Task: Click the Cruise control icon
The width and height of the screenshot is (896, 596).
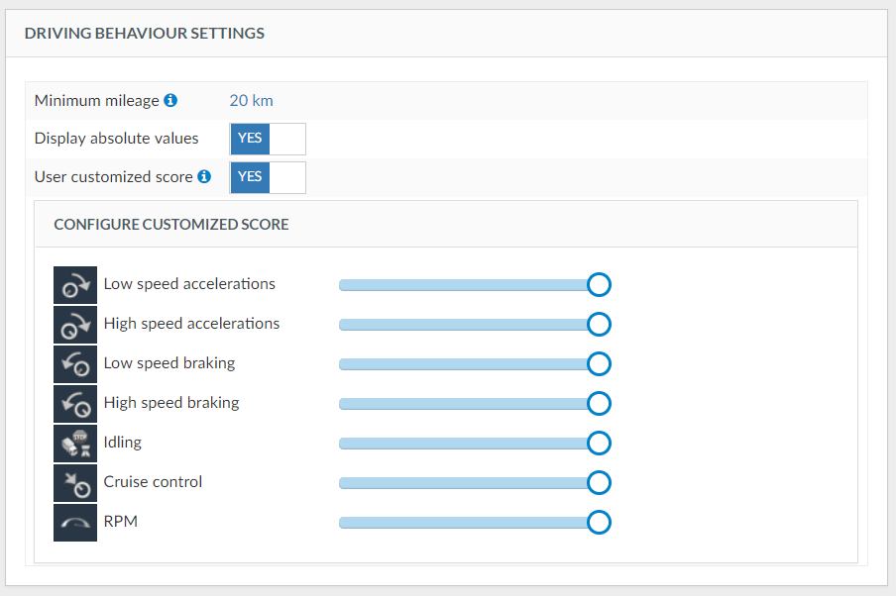Action: tap(75, 482)
